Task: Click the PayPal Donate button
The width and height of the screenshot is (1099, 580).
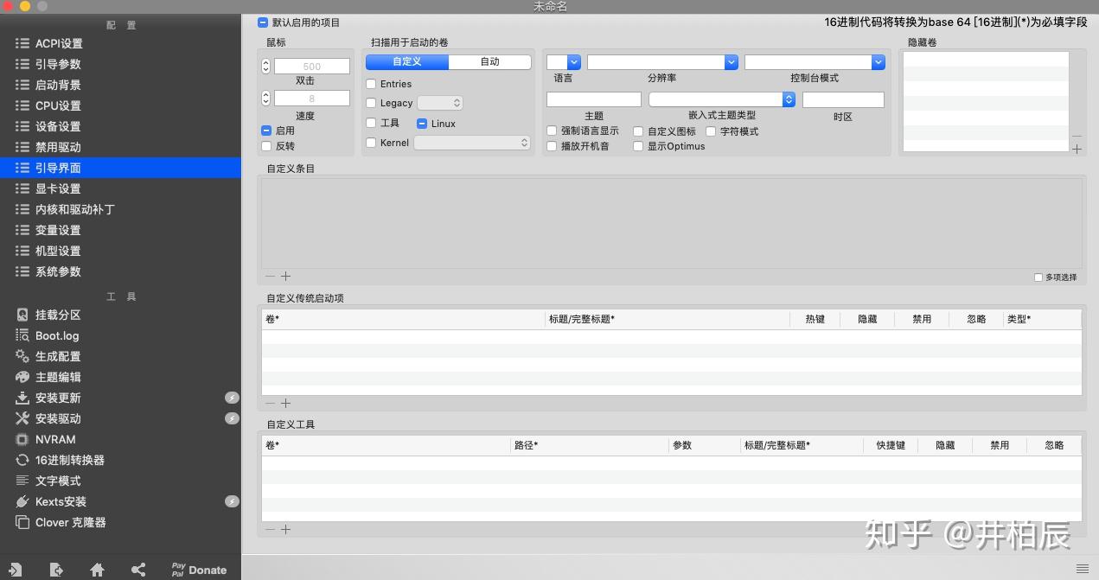Action: [x=197, y=569]
